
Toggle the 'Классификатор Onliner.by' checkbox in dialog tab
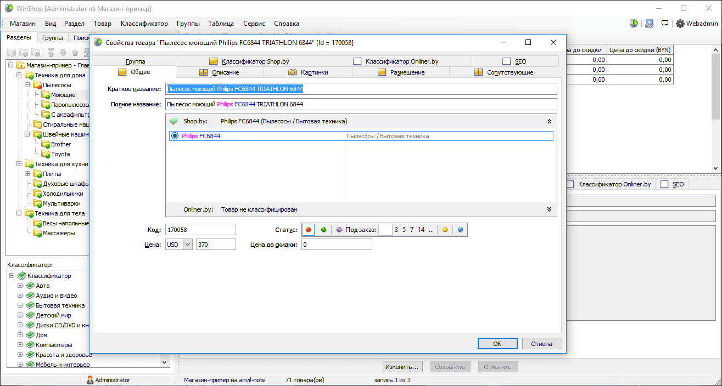(357, 61)
